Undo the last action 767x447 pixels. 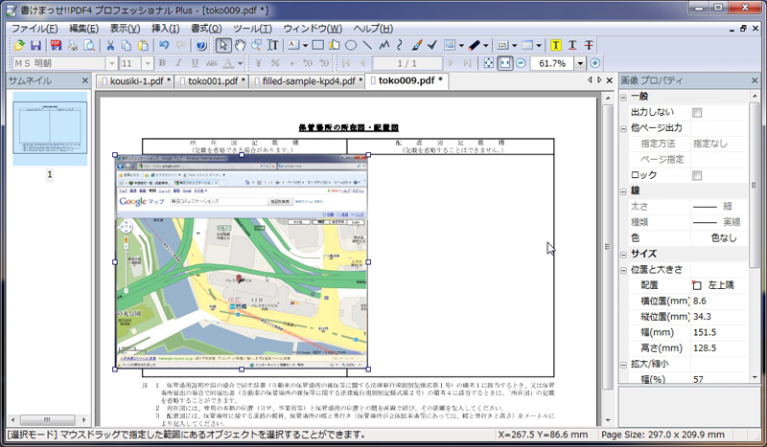point(164,45)
